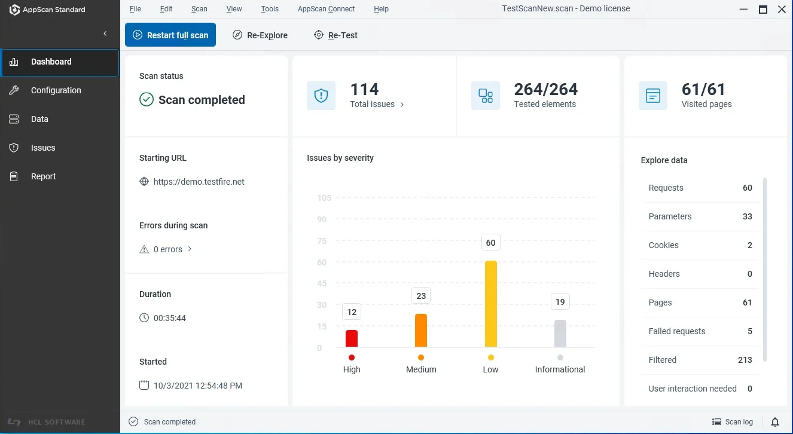The width and height of the screenshot is (793, 434).
Task: Open the Issues panel via its sidebar icon
Action: (x=13, y=148)
